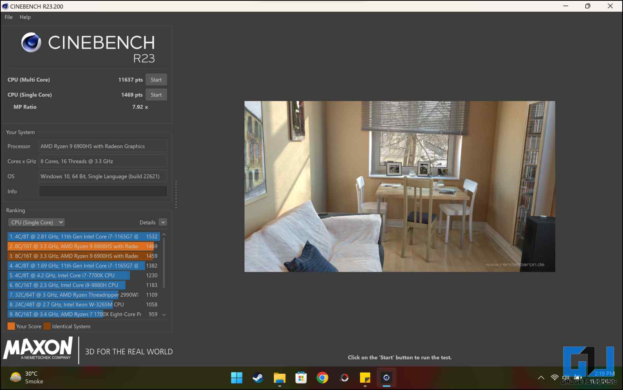This screenshot has width=623, height=390.
Task: Click the ranking list scrollbar thumb
Action: point(164,263)
